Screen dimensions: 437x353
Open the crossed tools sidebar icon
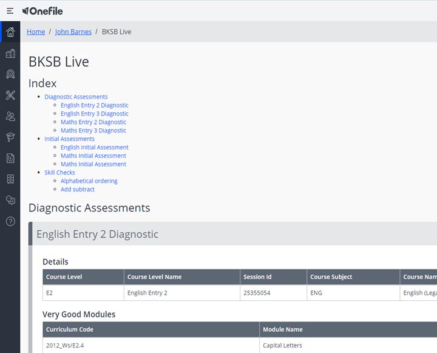coord(10,95)
